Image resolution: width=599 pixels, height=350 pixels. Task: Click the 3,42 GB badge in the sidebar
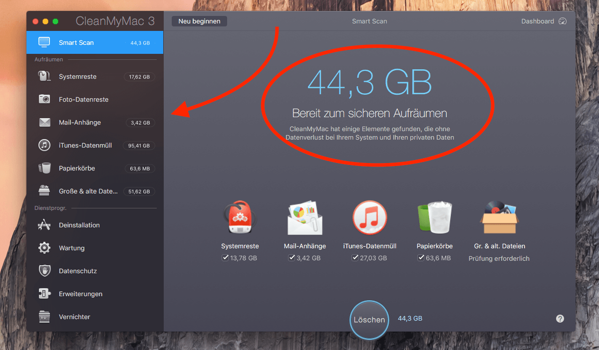tap(140, 123)
